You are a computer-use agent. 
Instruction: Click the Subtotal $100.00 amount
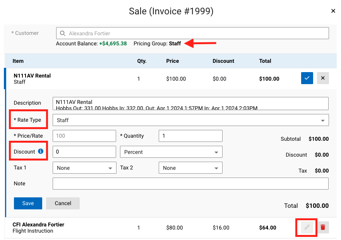[x=319, y=139]
